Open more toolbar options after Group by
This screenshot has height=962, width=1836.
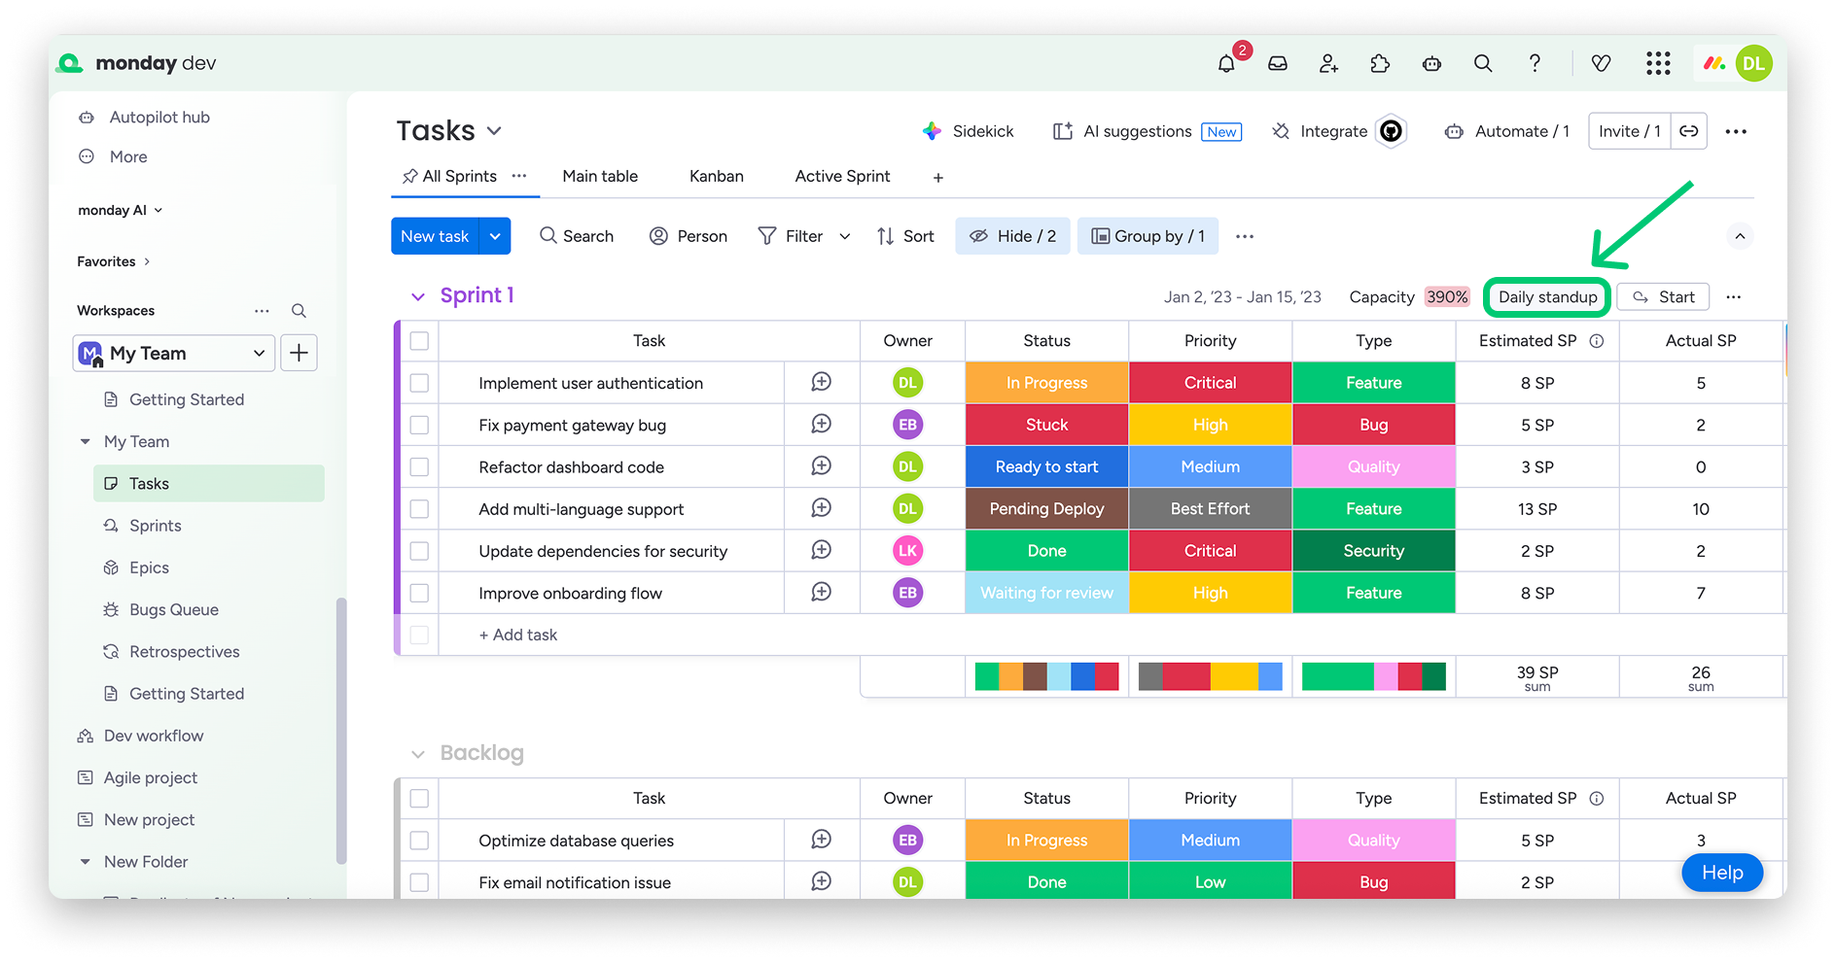tap(1245, 236)
